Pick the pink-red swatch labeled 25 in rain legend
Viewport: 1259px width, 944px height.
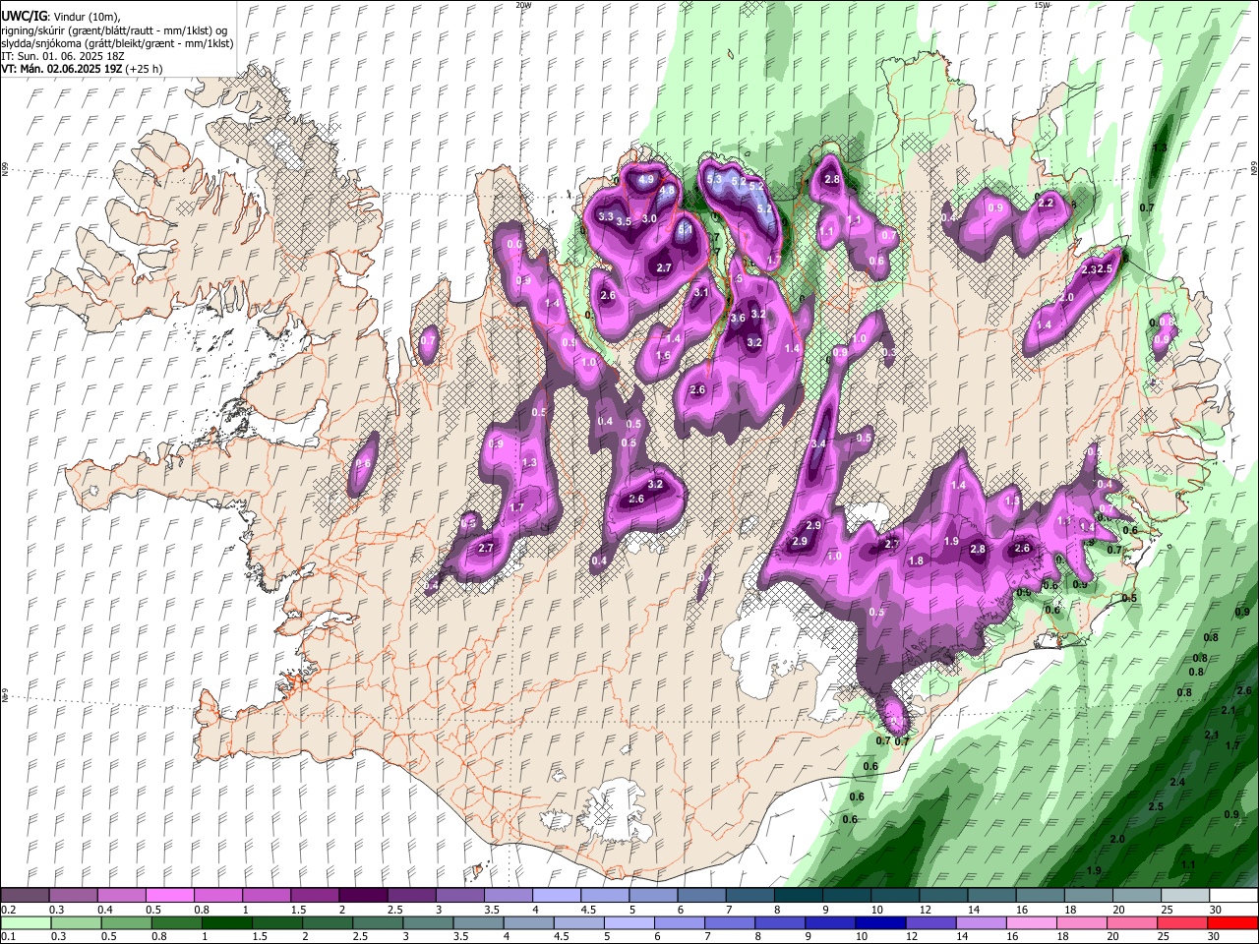pyautogui.click(x=1183, y=923)
